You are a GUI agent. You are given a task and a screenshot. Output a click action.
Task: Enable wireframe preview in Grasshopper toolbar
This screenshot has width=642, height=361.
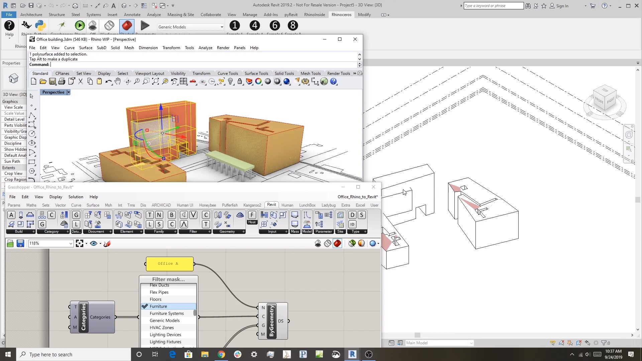[328, 244]
